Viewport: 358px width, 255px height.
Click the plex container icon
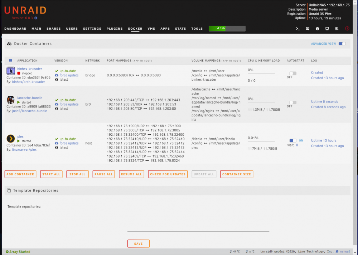11,139
